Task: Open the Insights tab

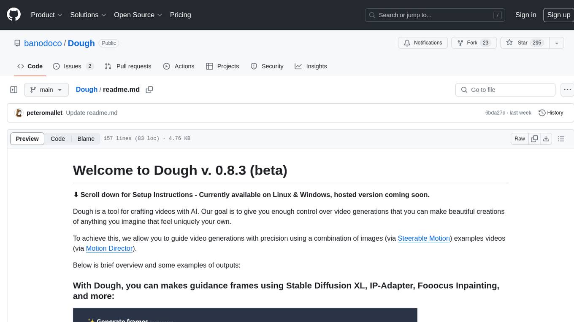Action: [x=311, y=66]
